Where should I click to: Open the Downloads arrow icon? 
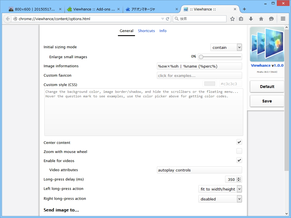click(251, 18)
